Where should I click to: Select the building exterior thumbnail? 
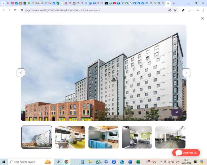click(x=37, y=137)
